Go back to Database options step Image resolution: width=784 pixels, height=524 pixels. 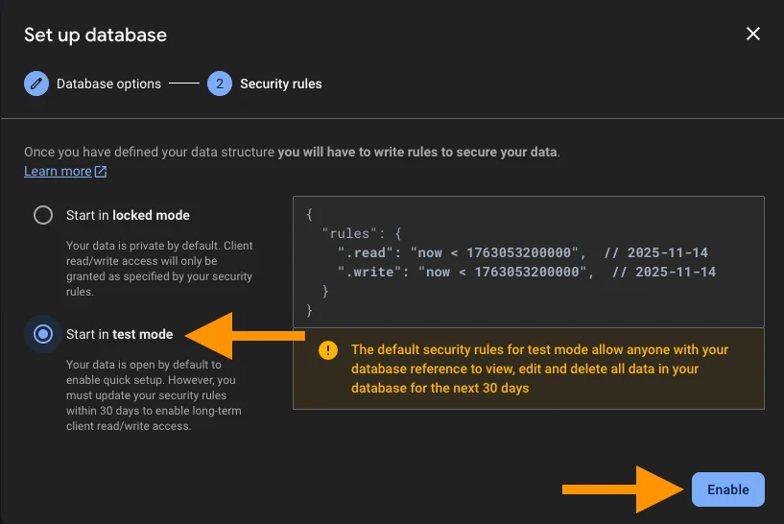pyautogui.click(x=108, y=83)
